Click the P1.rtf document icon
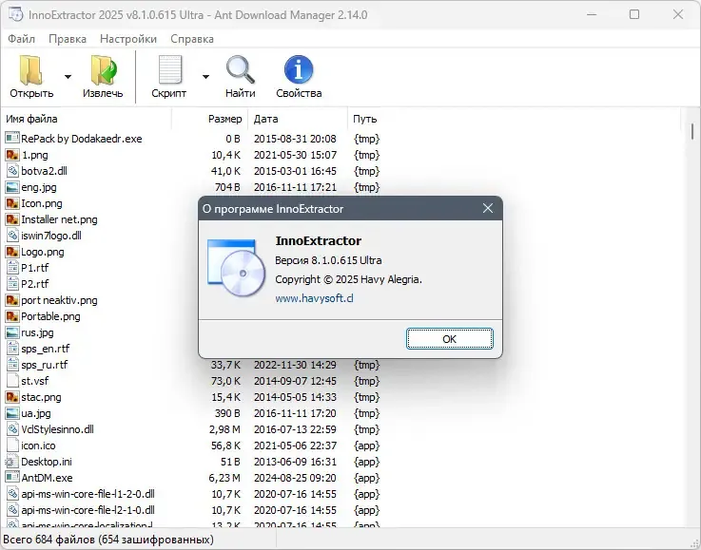This screenshot has width=701, height=550. (12, 268)
